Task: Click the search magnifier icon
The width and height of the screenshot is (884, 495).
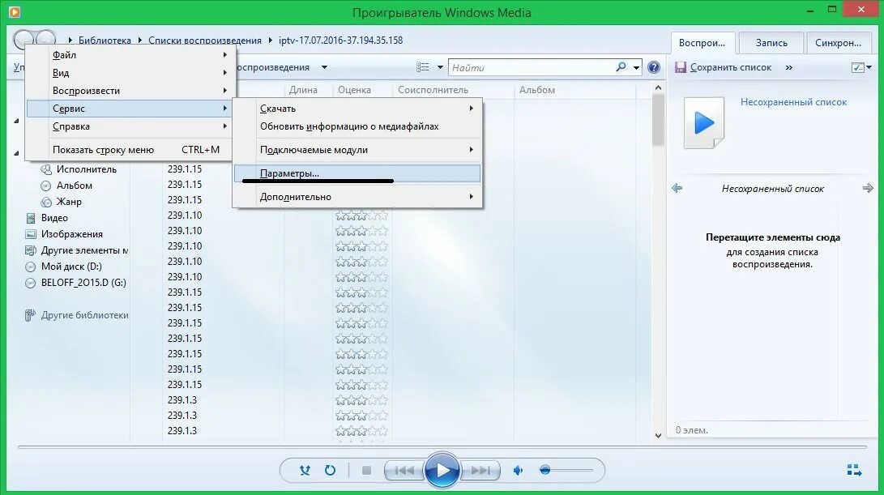Action: (621, 67)
